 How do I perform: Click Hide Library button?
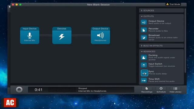point(176,90)
